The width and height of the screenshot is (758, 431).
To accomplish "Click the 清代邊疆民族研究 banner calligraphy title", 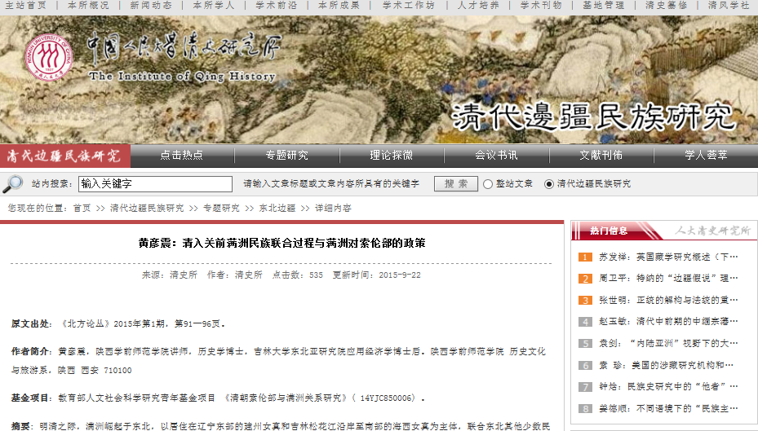I will click(x=594, y=117).
